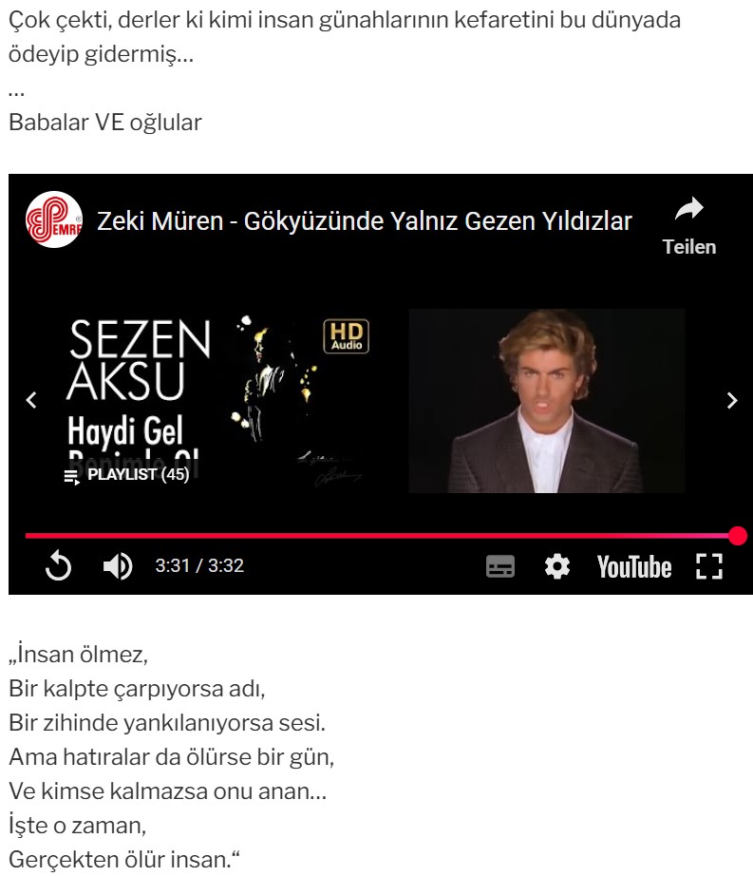Open the suggested video of the man in a suit
The image size is (753, 876).
coord(546,401)
